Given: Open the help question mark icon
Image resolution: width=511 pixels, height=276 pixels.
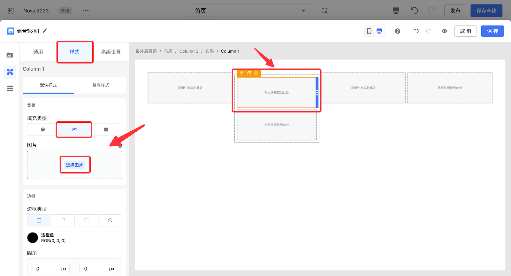Looking at the screenshot, I should 398,31.
